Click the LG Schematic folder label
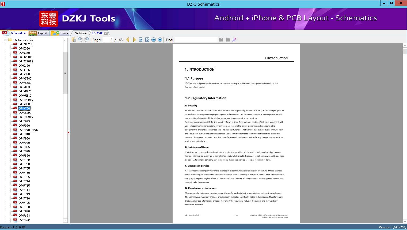Screen dimensions: 407x230 (23, 40)
